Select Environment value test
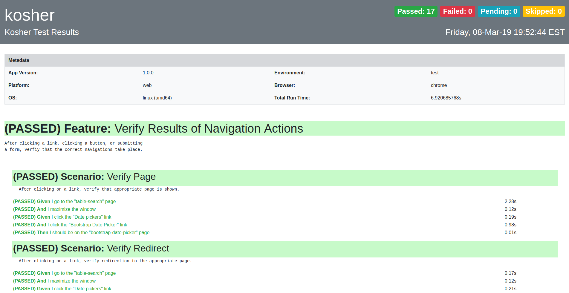 435,73
